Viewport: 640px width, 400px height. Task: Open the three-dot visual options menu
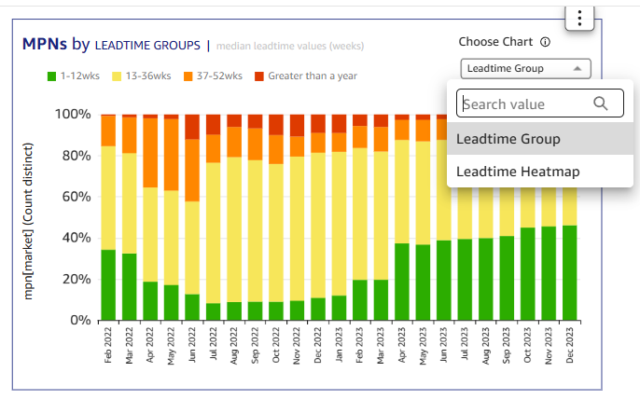pyautogui.click(x=579, y=17)
